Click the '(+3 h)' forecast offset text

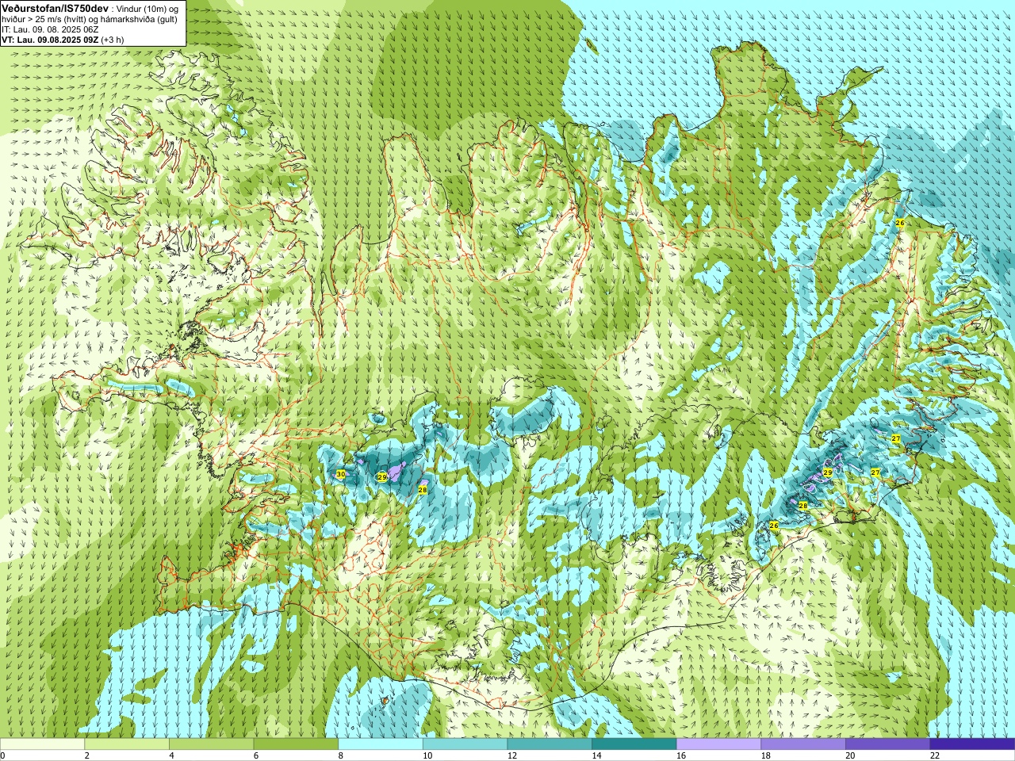(x=113, y=40)
